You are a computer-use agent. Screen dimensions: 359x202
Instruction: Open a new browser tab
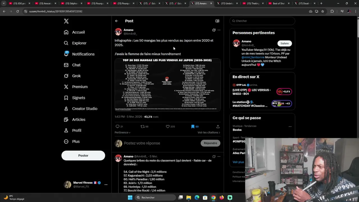(321, 3)
